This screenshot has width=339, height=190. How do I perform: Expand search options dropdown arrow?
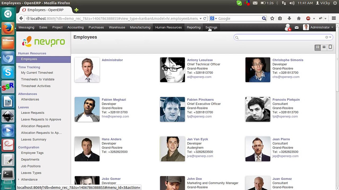coord(330,37)
